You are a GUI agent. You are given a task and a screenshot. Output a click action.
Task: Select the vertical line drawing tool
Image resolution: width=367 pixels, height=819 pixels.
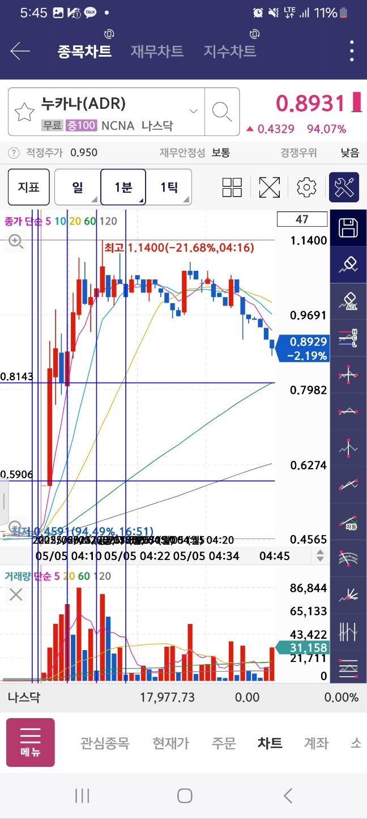[348, 448]
